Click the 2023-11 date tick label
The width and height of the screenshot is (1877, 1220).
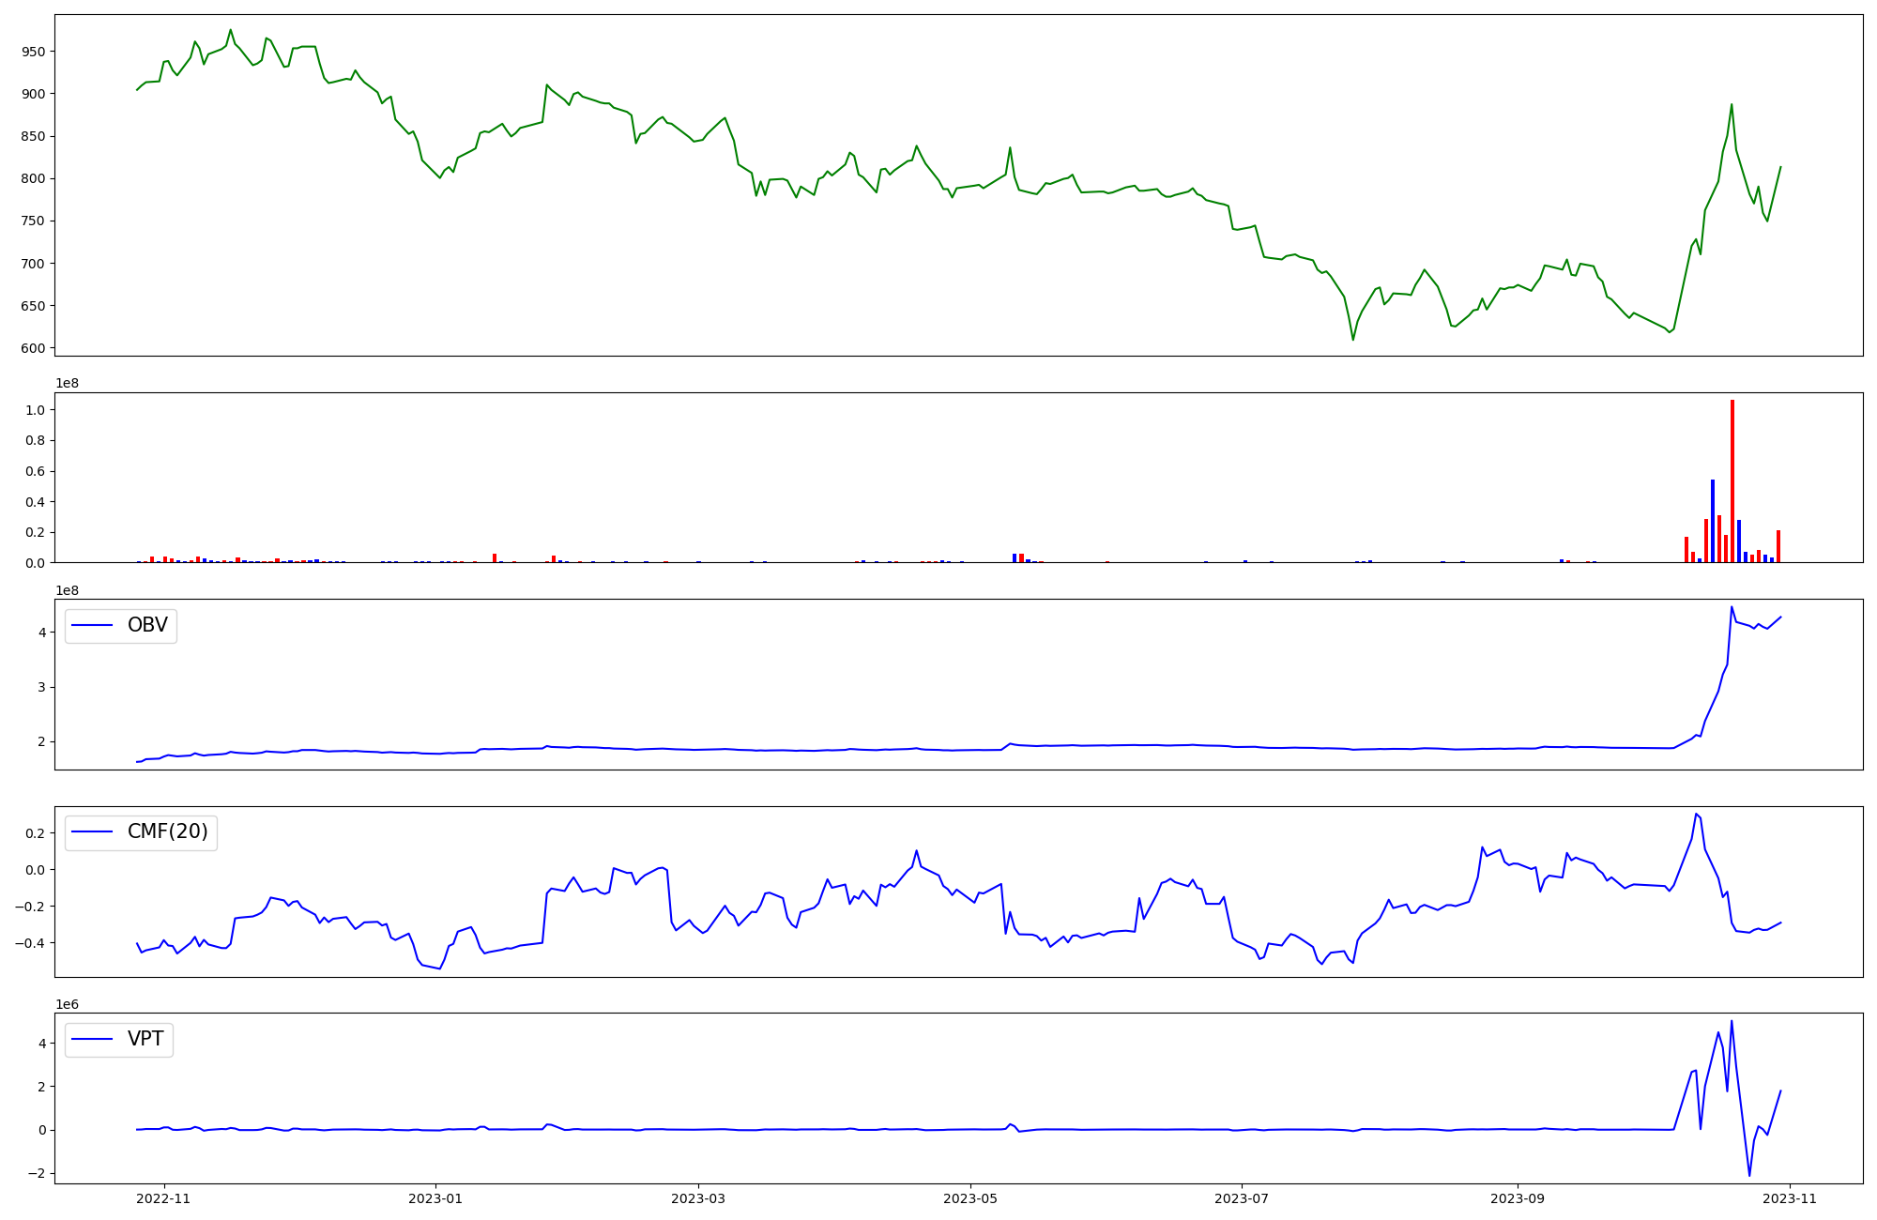(x=1790, y=1198)
